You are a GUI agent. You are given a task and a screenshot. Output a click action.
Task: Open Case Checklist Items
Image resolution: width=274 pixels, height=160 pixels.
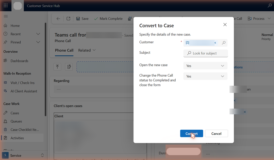[24, 129]
